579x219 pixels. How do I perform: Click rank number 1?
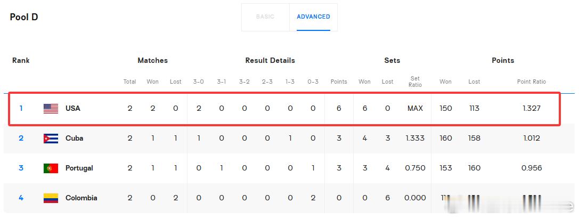tap(21, 109)
